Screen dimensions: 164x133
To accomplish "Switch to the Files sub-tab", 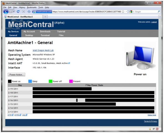I will (61, 35).
